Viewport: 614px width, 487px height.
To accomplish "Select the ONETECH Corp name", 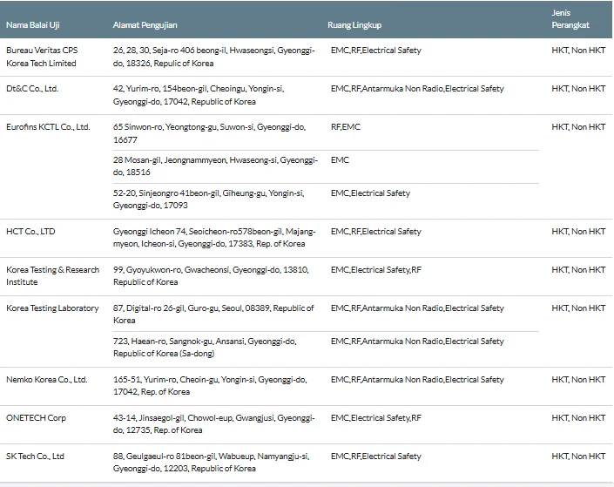I will click(36, 417).
